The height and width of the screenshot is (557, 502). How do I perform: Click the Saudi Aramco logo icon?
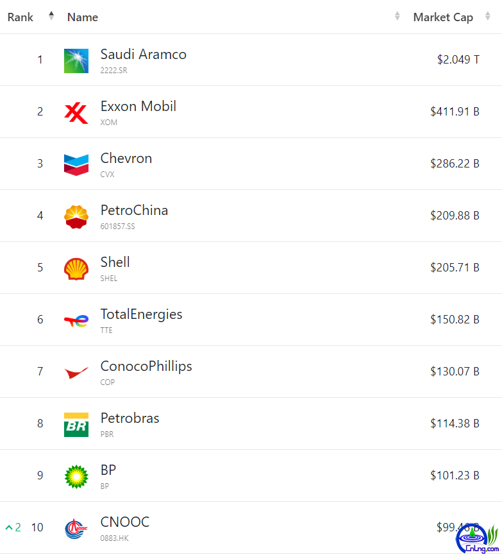76,61
